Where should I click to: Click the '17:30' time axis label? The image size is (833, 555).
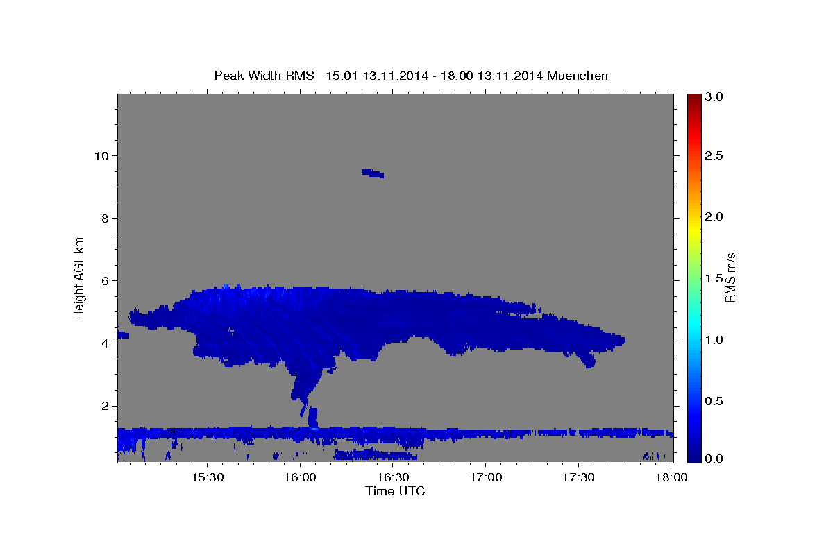pos(578,477)
